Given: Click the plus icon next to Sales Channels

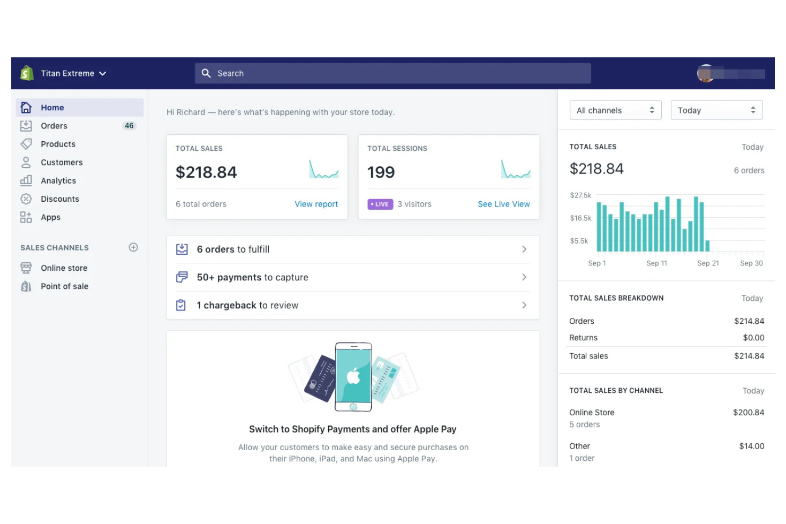Looking at the screenshot, I should (x=133, y=247).
